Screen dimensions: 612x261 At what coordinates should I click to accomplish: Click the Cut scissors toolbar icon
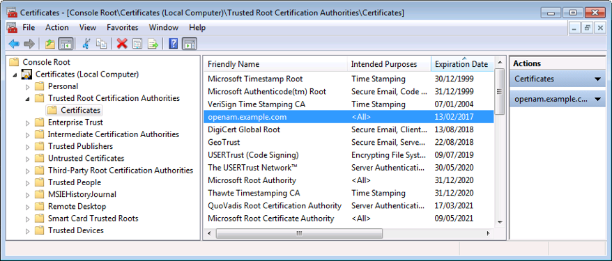(86, 44)
